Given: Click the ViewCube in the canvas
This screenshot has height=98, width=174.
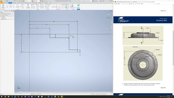Looking at the screenshot, I should pos(108,16).
